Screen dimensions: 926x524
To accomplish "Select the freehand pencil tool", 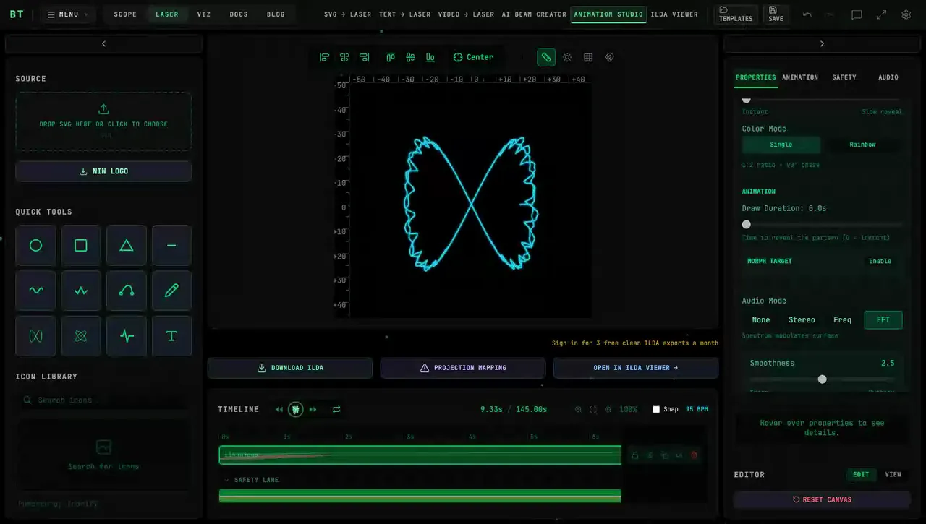I will [171, 291].
